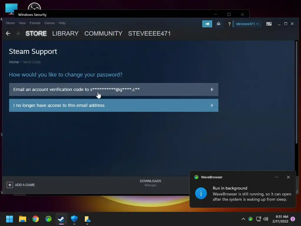Click the Steam forward navigation arrow
Image resolution: width=301 pixels, height=226 pixels.
[x=18, y=34]
